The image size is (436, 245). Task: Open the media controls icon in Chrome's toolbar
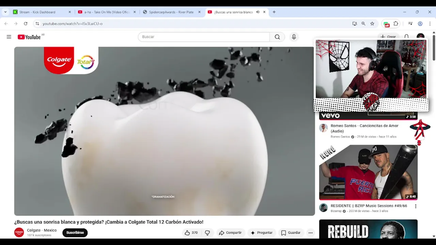click(410, 23)
